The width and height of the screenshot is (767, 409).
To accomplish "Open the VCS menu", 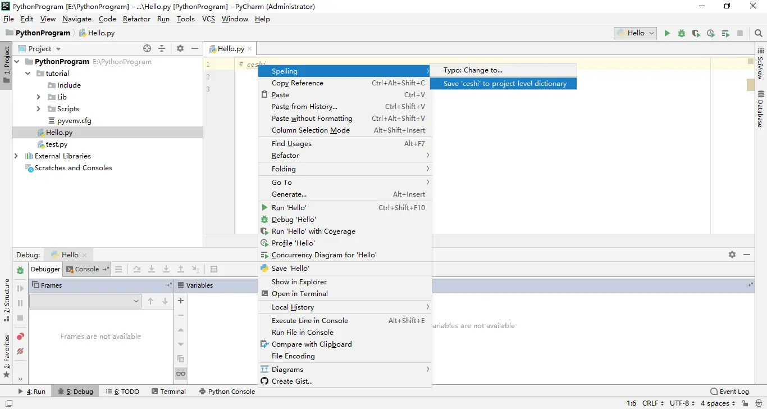I will [x=208, y=19].
